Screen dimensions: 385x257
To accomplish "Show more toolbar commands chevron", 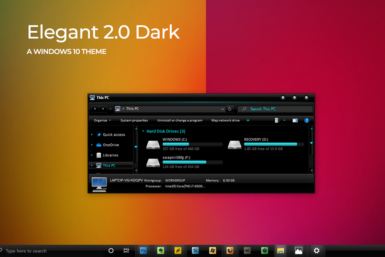I will [248, 120].
